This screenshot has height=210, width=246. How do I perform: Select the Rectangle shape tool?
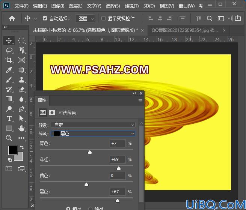(x=9, y=128)
